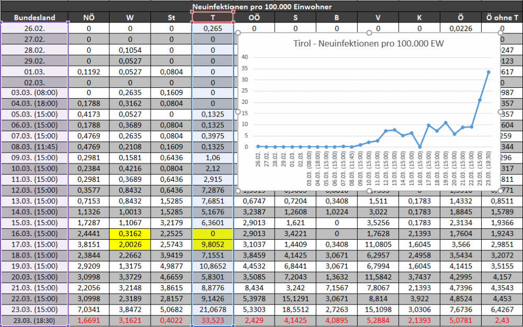Click the red value 33,523 in bottom row
This screenshot has height=327, width=523.
212,320
